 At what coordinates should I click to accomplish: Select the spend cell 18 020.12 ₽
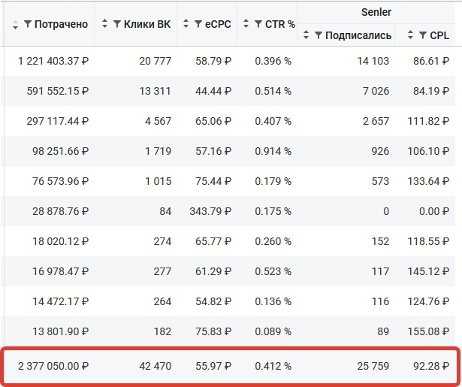[x=60, y=241]
